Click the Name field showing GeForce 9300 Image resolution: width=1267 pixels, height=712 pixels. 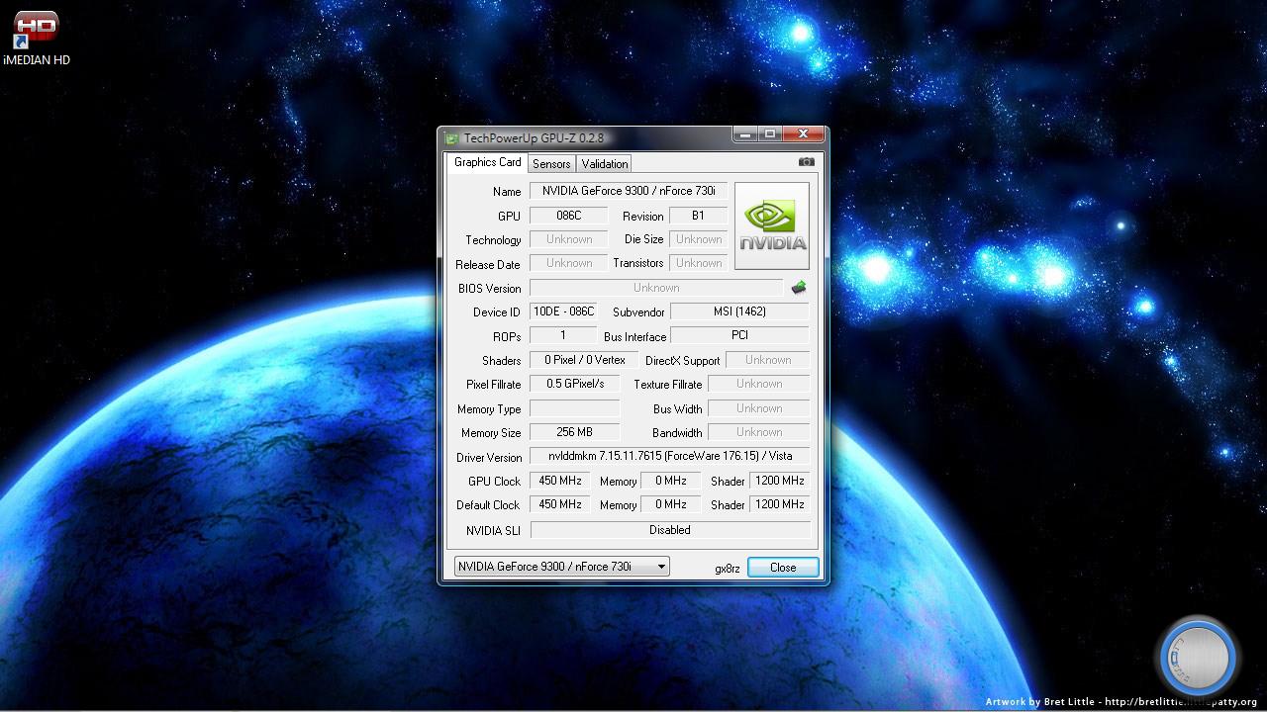coord(629,191)
